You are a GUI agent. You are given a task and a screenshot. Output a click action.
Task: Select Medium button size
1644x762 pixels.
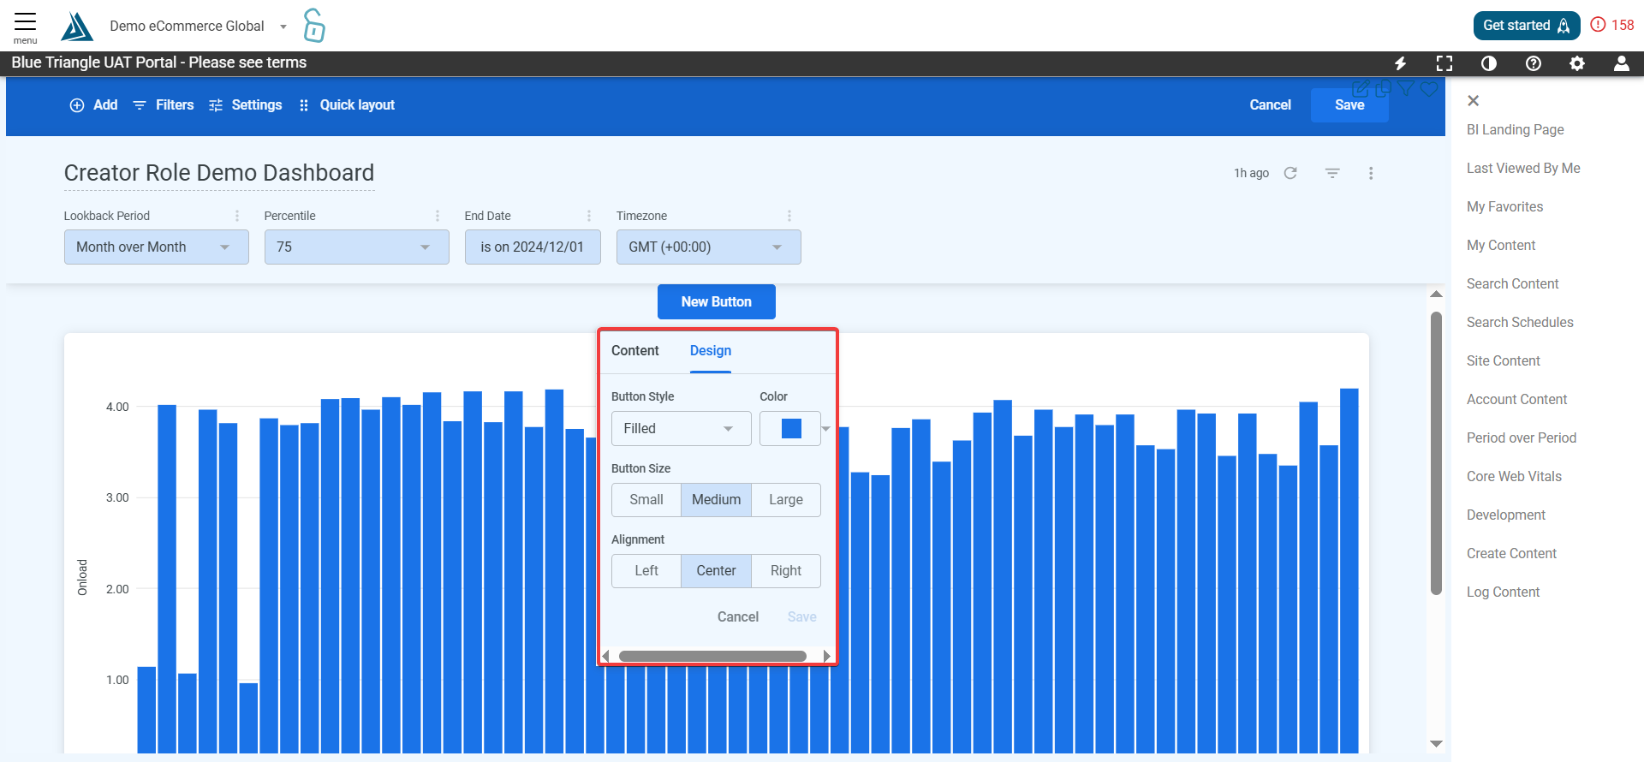[717, 500]
